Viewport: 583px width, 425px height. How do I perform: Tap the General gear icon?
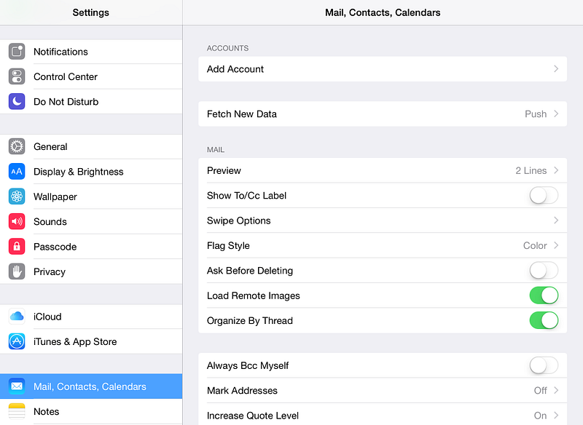pyautogui.click(x=17, y=146)
